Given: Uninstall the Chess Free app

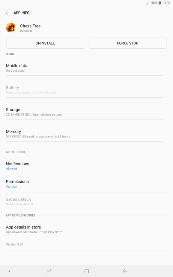Looking at the screenshot, I should pyautogui.click(x=45, y=43).
